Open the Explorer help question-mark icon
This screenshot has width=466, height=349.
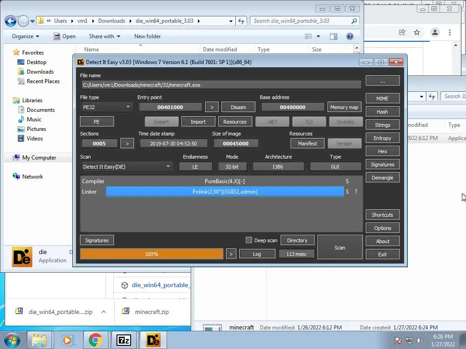[350, 36]
